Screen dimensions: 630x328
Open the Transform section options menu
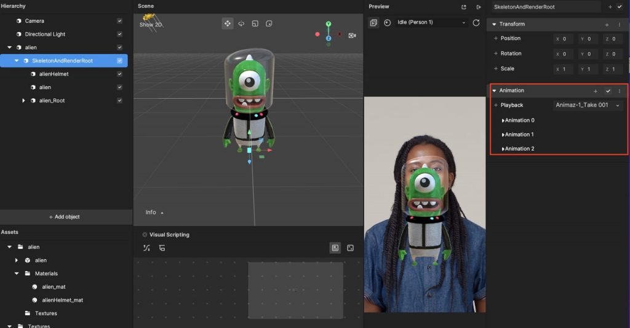pos(619,25)
